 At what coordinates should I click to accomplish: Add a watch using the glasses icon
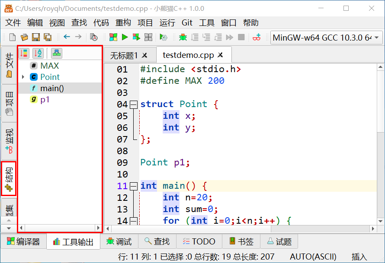257,37
